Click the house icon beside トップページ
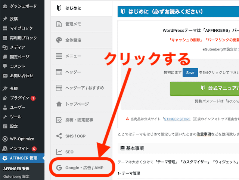 [x=59, y=104]
